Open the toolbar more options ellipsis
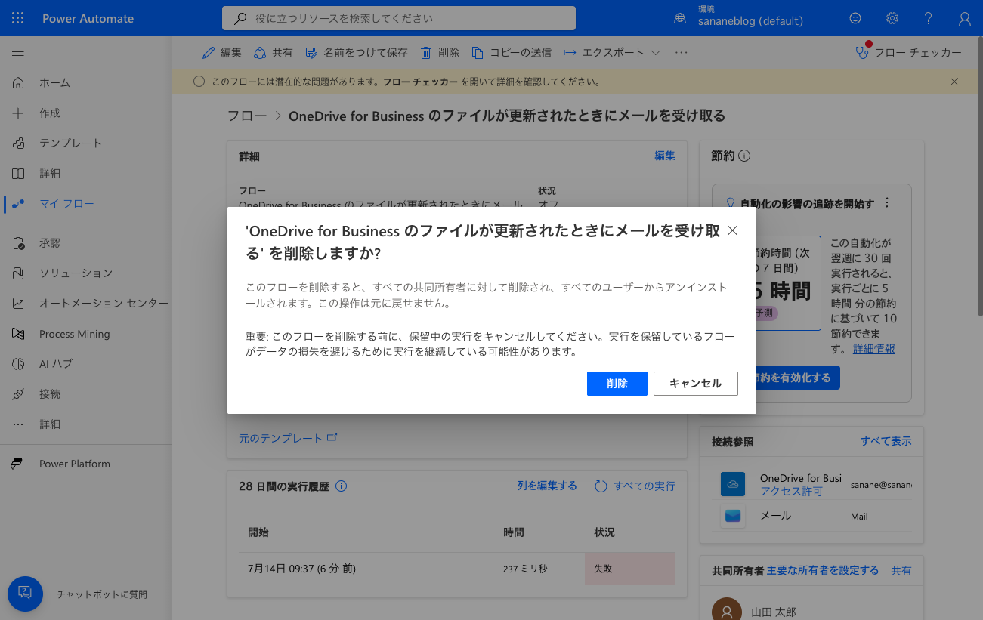Screen dimensions: 983x620 click(681, 52)
